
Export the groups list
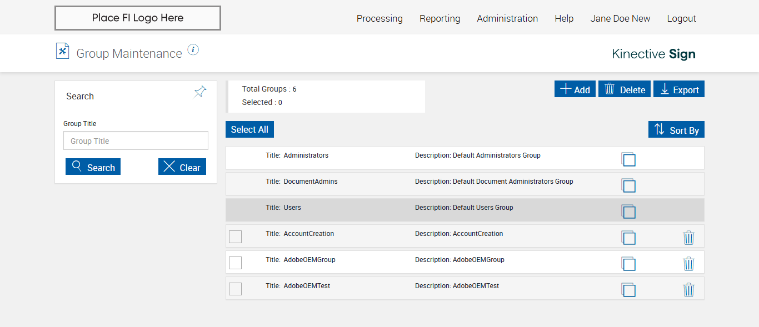tap(679, 89)
